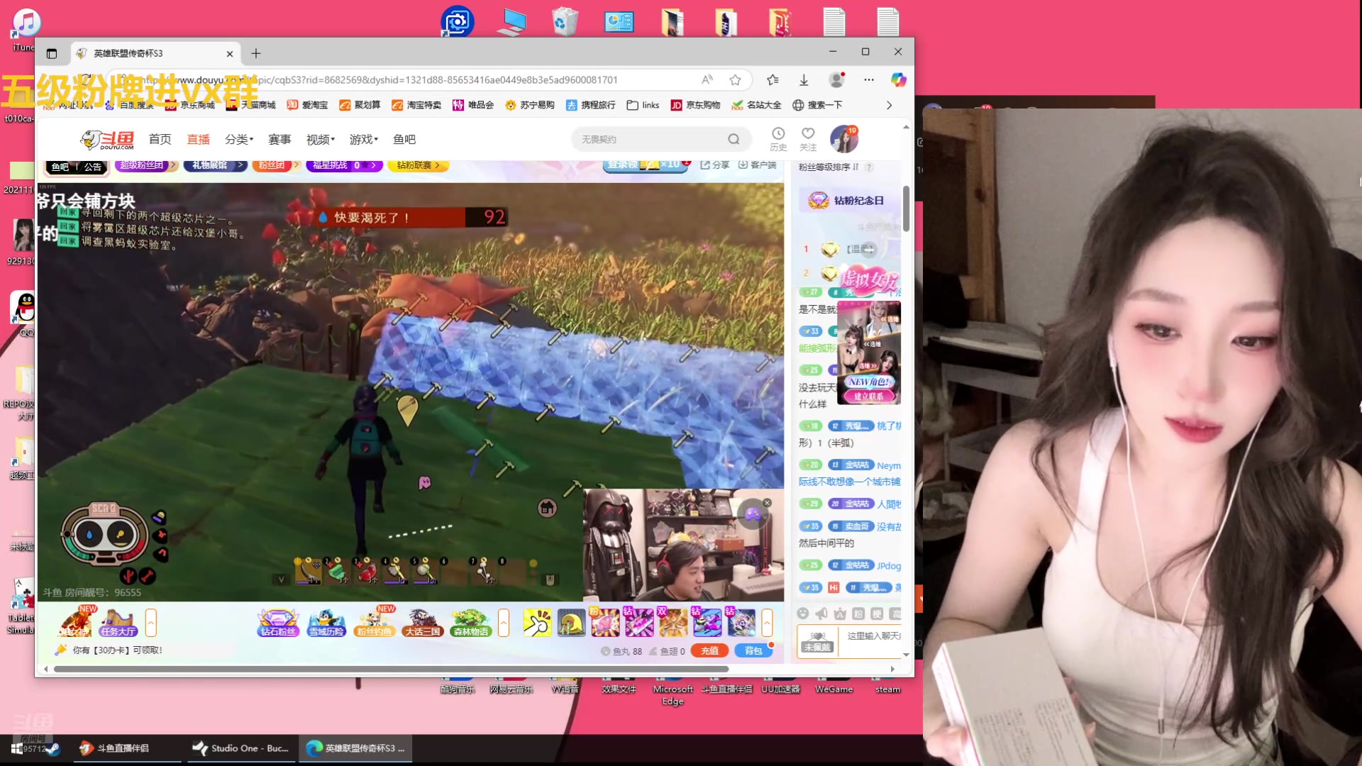Click the 钻石粉丝 activity icon
1362x766 pixels.
[278, 623]
